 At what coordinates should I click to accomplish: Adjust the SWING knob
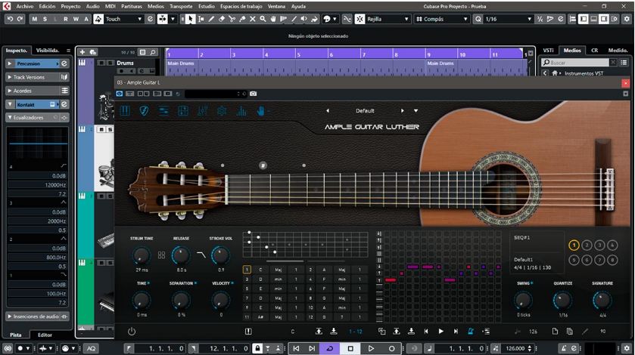coord(523,301)
